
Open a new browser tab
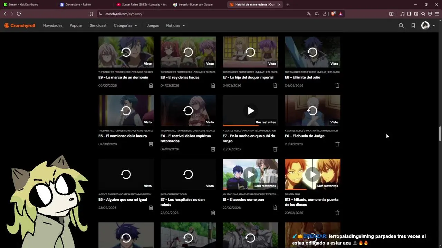(288, 4)
